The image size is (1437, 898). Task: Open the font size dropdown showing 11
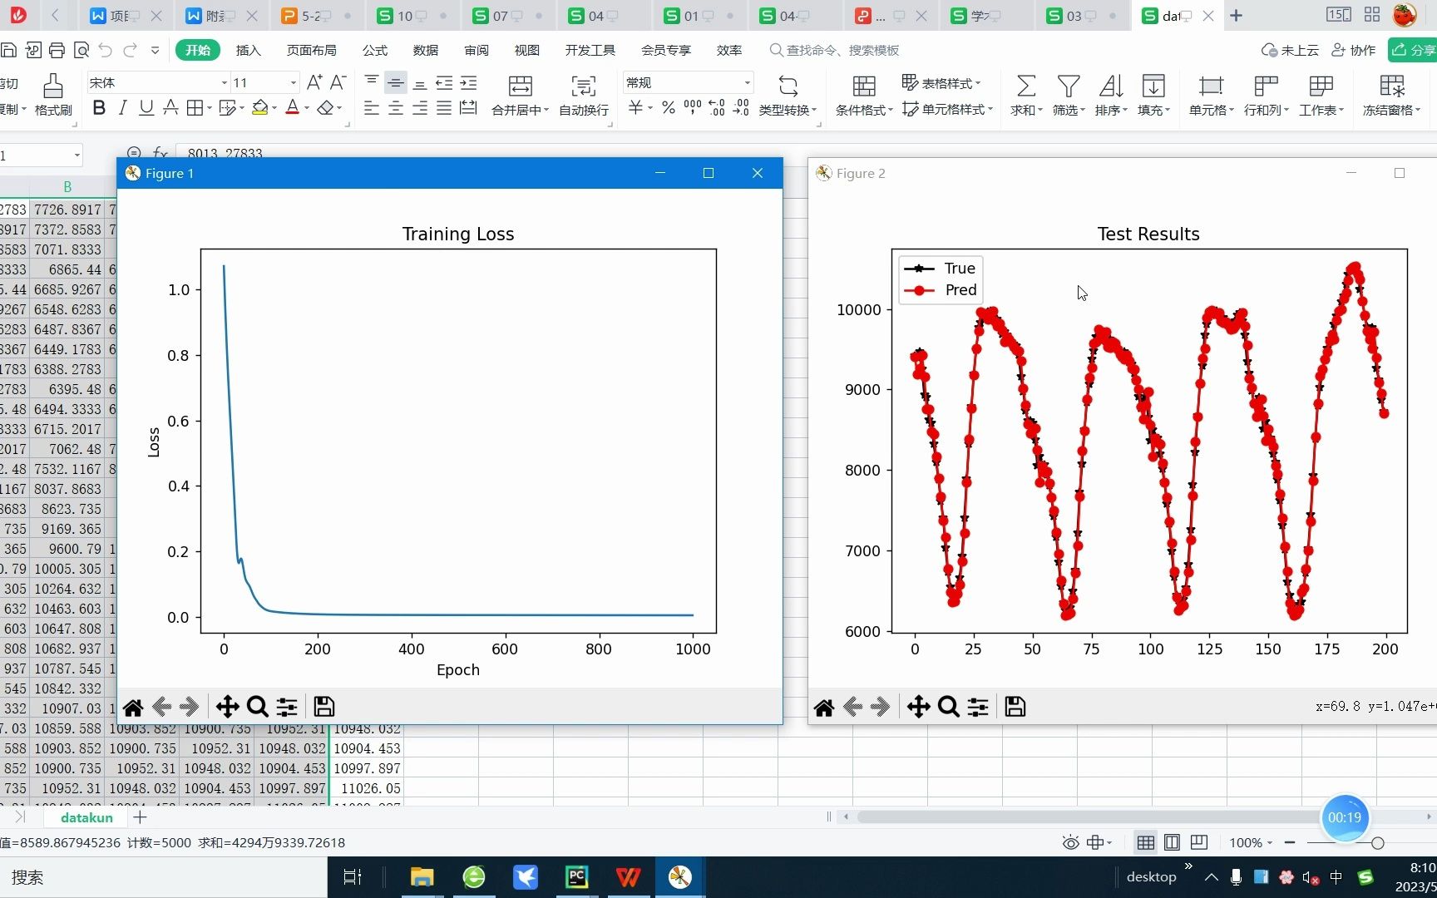(294, 83)
